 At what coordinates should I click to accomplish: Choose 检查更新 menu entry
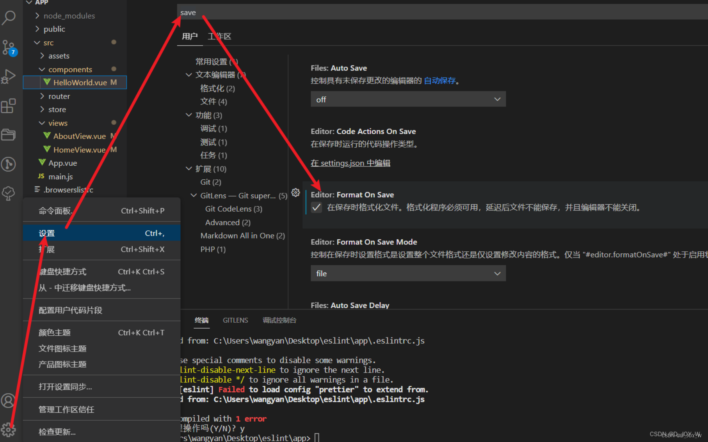(101, 432)
